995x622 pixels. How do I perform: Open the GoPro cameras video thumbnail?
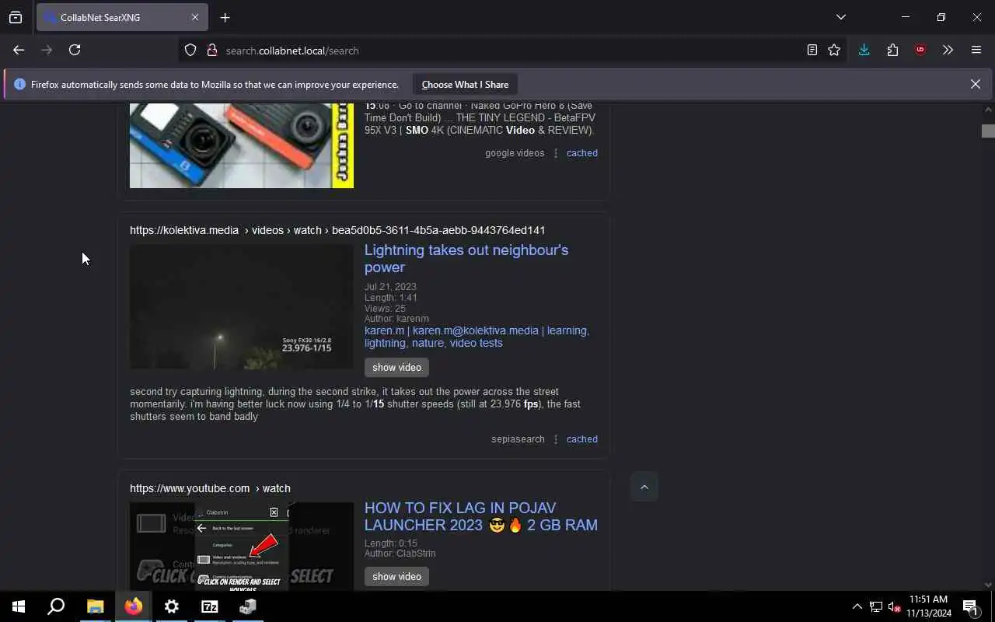(242, 145)
